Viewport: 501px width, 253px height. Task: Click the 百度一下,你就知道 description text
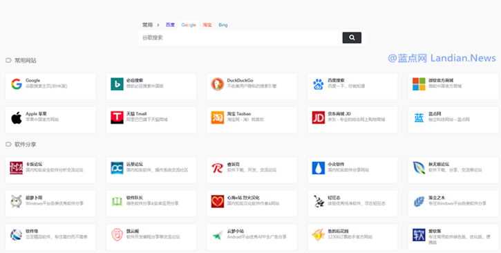click(x=346, y=86)
